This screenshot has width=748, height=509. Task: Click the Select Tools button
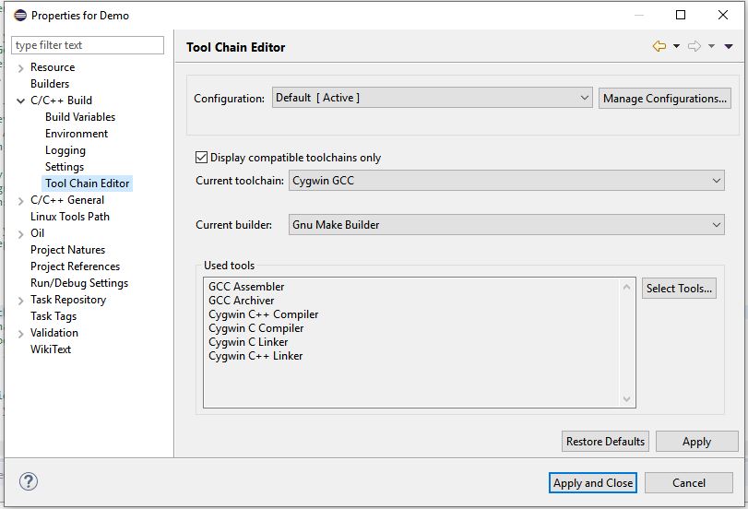(x=679, y=288)
